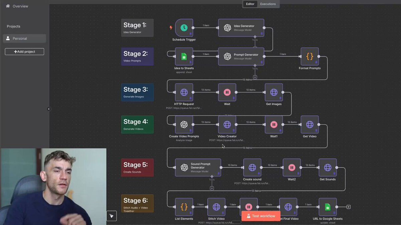Open the Wait2 pause node
Viewport: 401px width, 225px height.
292,168
